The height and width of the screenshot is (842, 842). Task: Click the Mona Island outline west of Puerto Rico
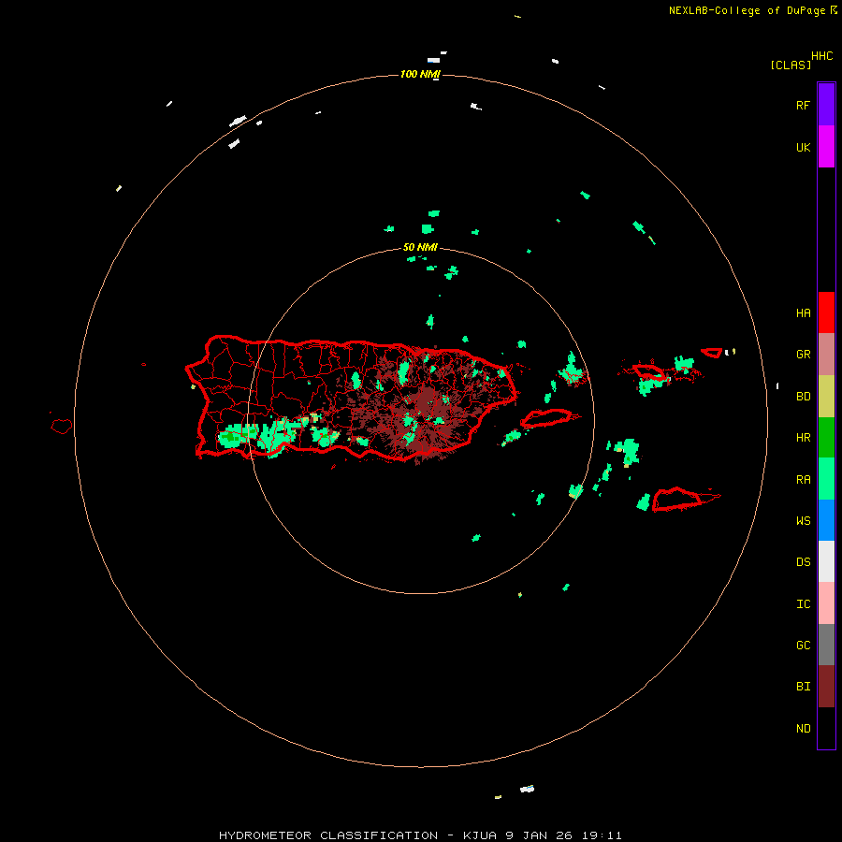point(61,426)
